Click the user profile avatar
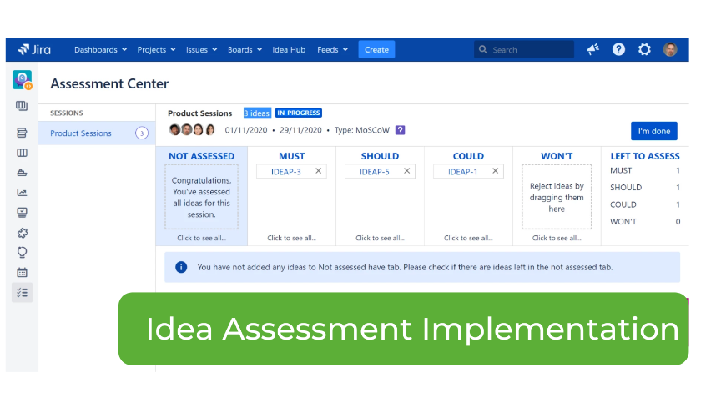726x413 pixels. 670,49
